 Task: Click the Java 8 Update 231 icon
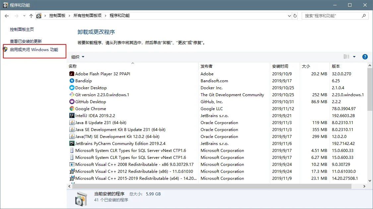[x=72, y=122]
